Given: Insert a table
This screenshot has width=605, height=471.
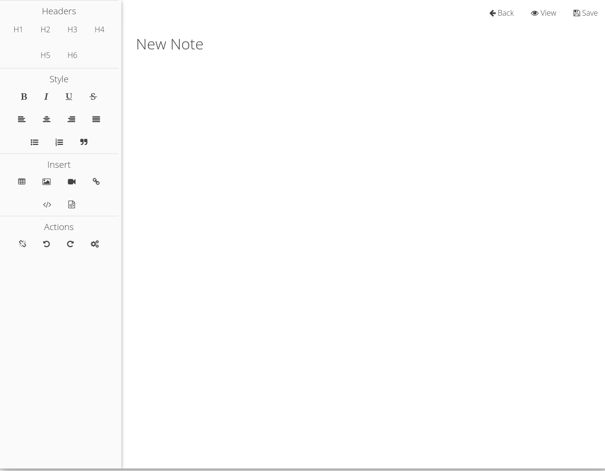Looking at the screenshot, I should pyautogui.click(x=22, y=182).
